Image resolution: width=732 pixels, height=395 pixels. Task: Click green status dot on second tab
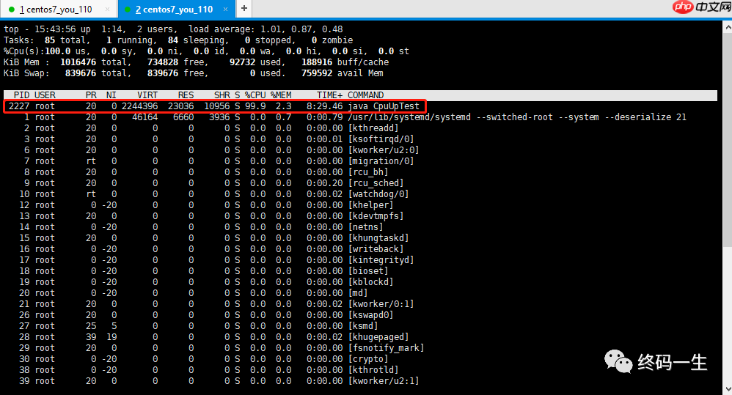[x=128, y=10]
